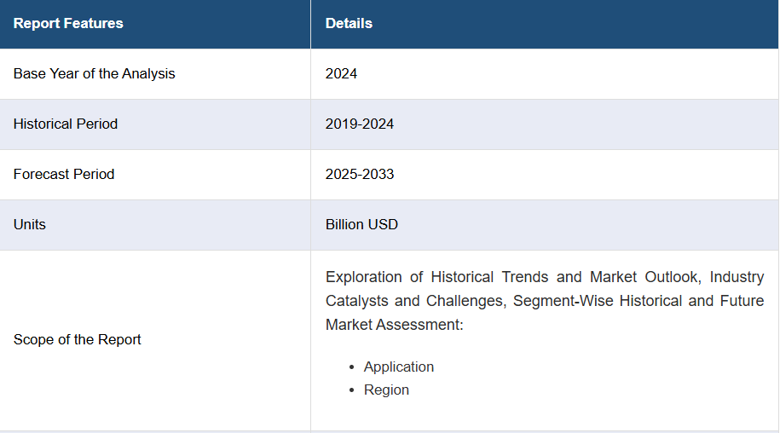
Task: Click the 2019-2024 historical period value
Action: (x=360, y=124)
